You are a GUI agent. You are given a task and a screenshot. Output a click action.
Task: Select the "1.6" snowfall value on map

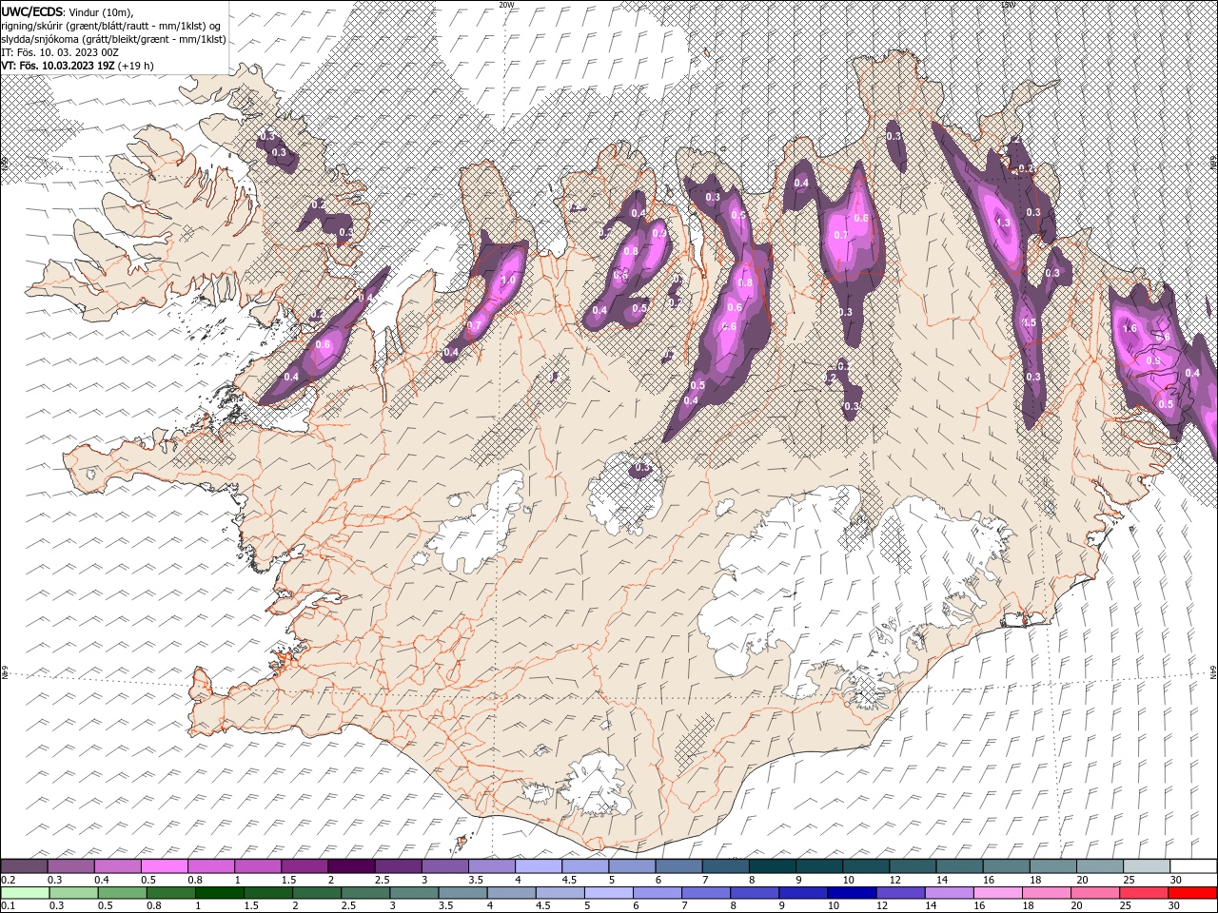(x=1130, y=328)
